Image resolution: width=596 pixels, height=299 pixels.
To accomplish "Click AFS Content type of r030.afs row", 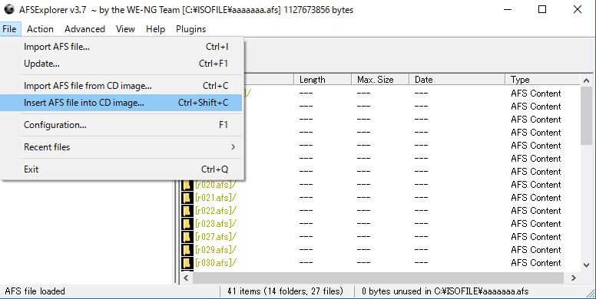I will 535,262.
